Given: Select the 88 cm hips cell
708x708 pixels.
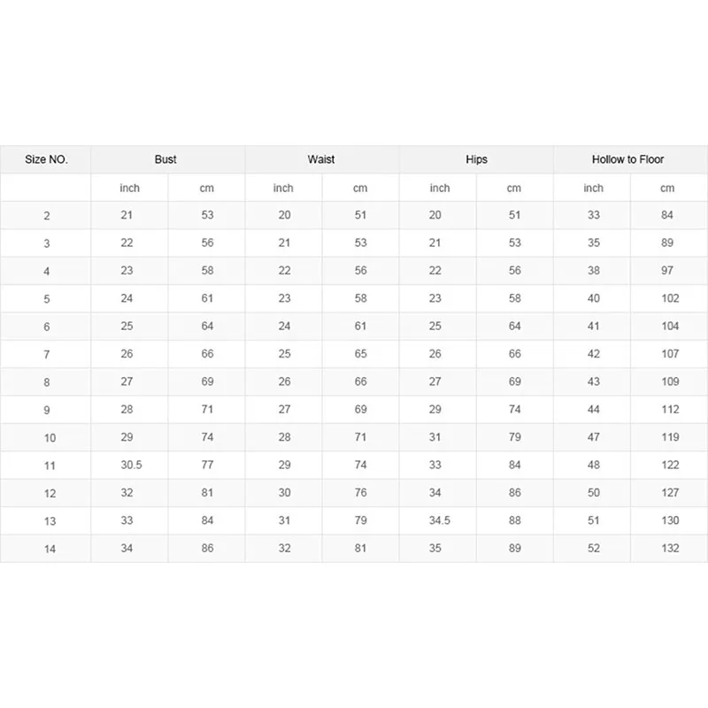Looking at the screenshot, I should [515, 521].
